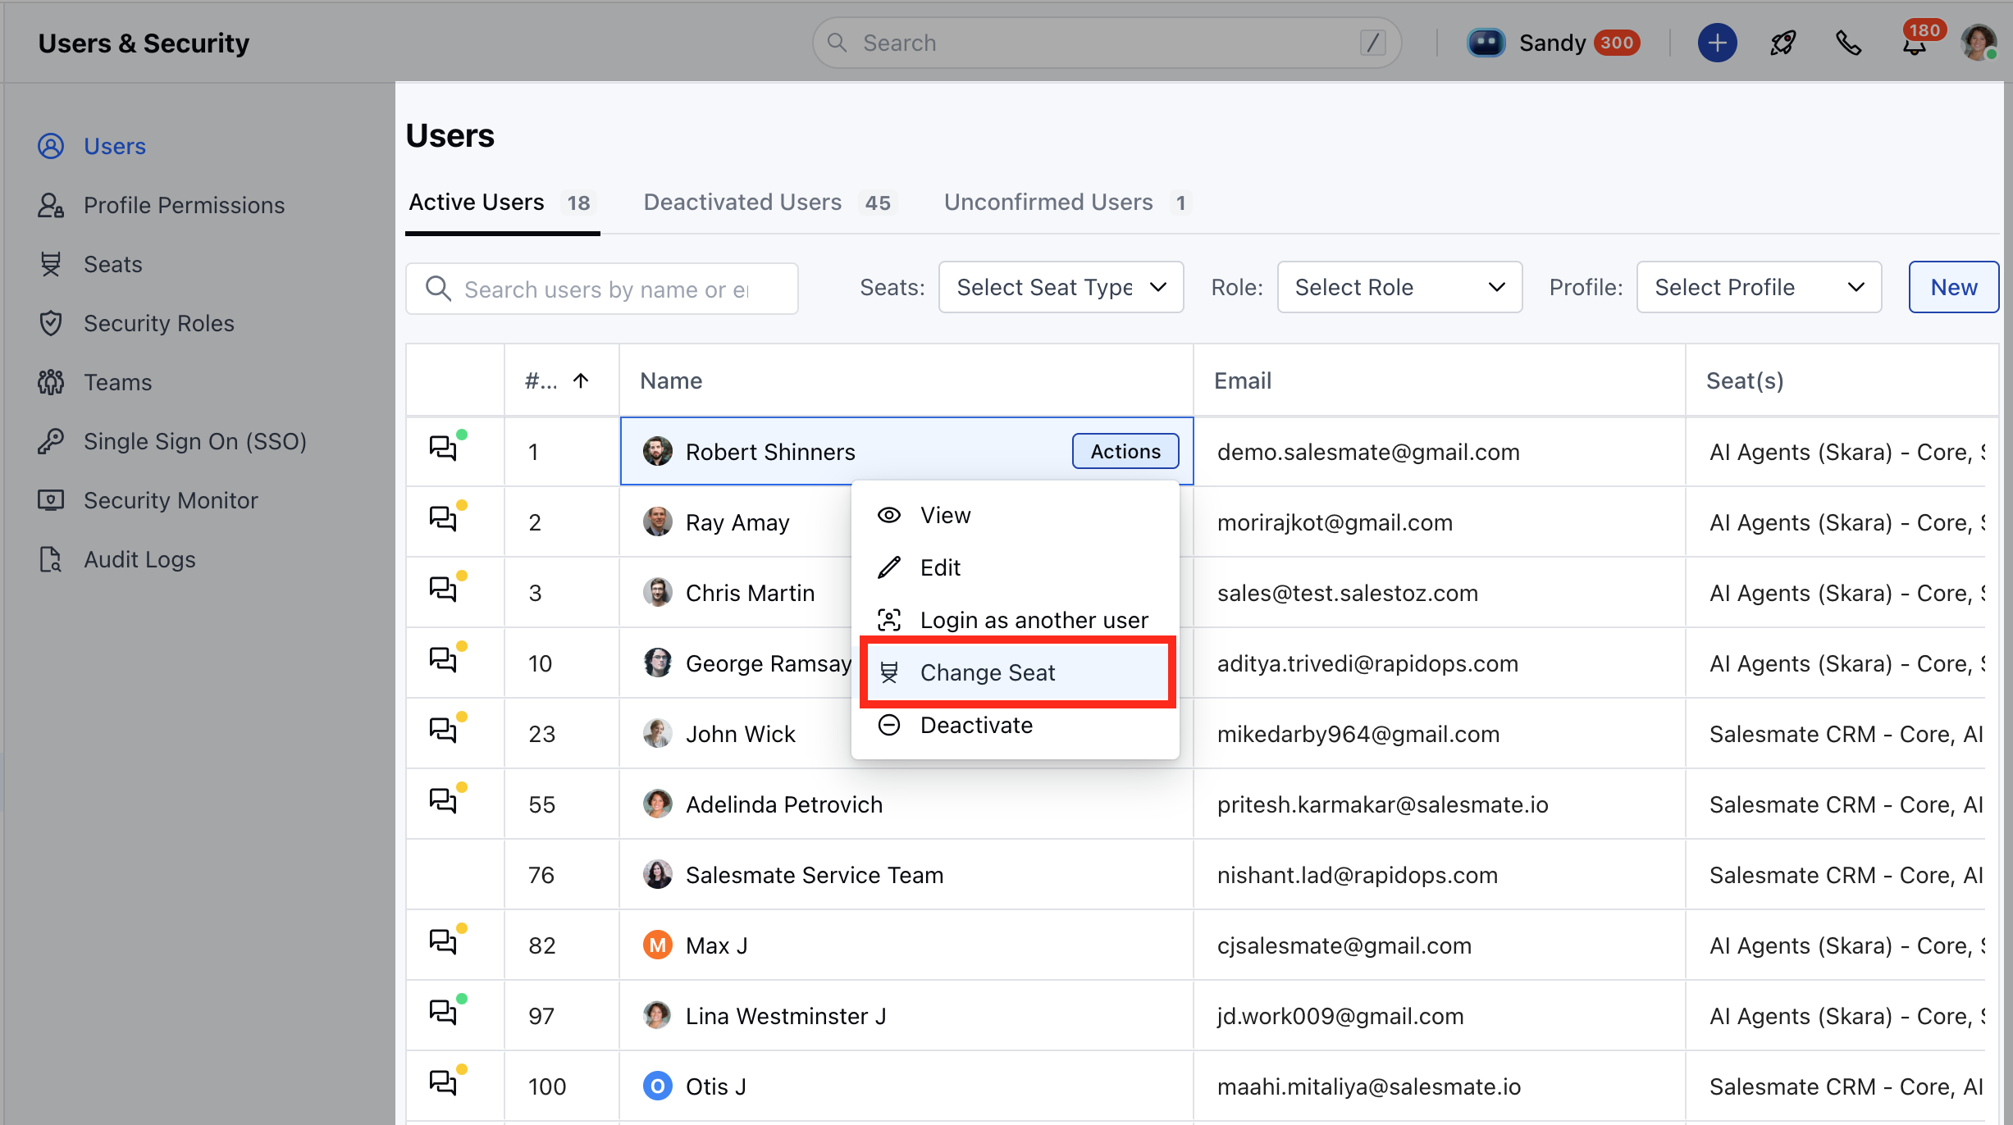This screenshot has width=2013, height=1125.
Task: Expand the Select Seat Type dropdown
Action: point(1061,288)
